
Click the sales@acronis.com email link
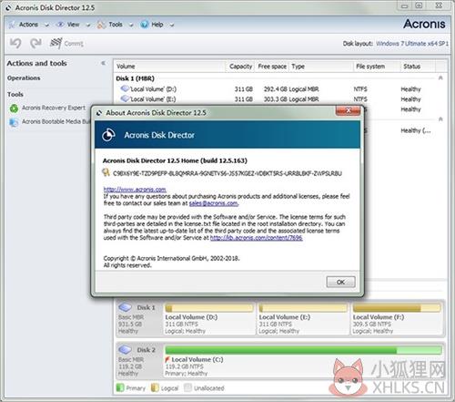[214, 203]
